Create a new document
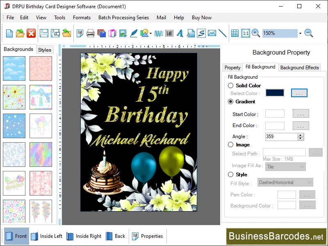The width and height of the screenshot is (328, 246). 9,33
